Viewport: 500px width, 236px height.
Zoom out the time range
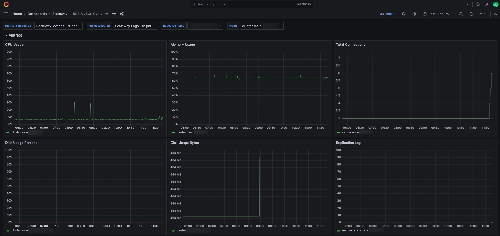point(461,14)
